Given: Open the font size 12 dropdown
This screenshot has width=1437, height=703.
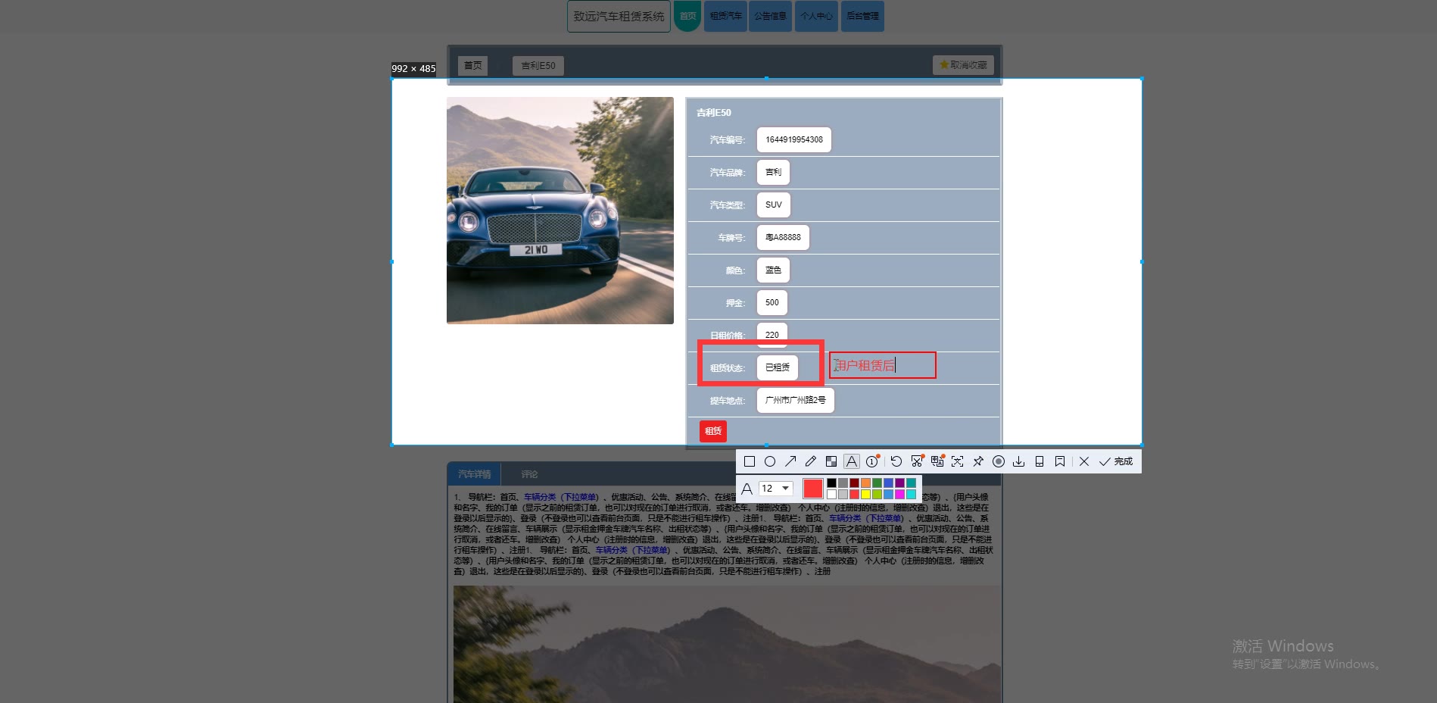Looking at the screenshot, I should click(x=776, y=489).
